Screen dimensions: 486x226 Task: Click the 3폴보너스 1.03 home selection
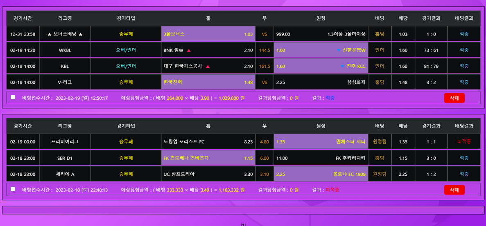tap(208, 34)
